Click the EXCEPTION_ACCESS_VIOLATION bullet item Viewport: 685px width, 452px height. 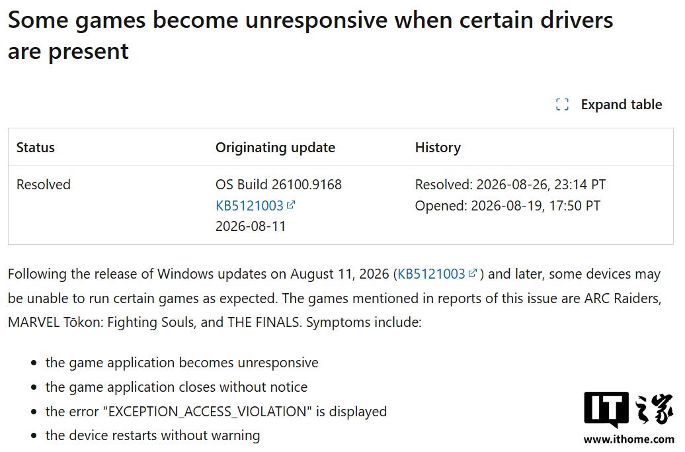216,412
